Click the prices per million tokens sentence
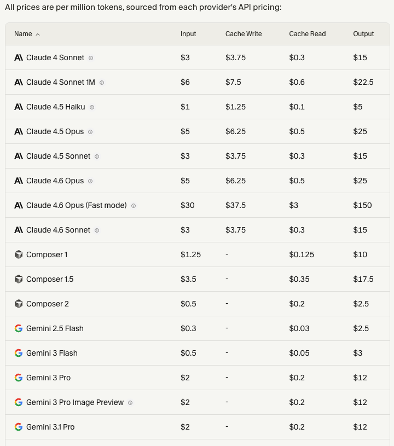This screenshot has width=394, height=446. click(143, 7)
